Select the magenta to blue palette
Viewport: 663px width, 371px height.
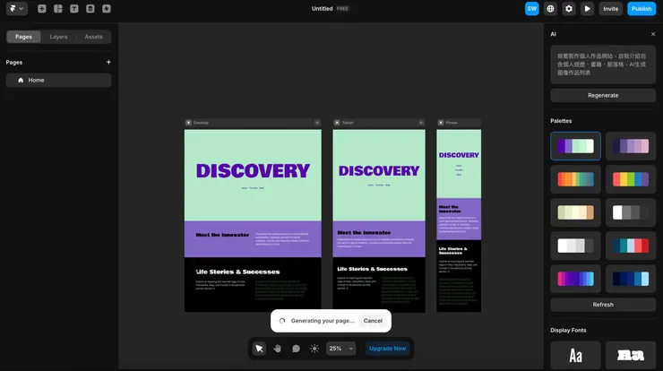(x=575, y=279)
